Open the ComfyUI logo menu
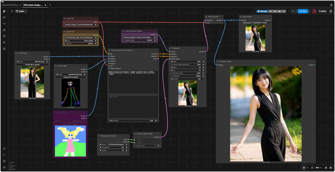 click(x=4, y=11)
